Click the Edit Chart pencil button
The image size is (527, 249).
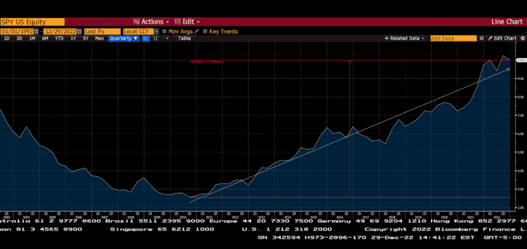point(502,38)
